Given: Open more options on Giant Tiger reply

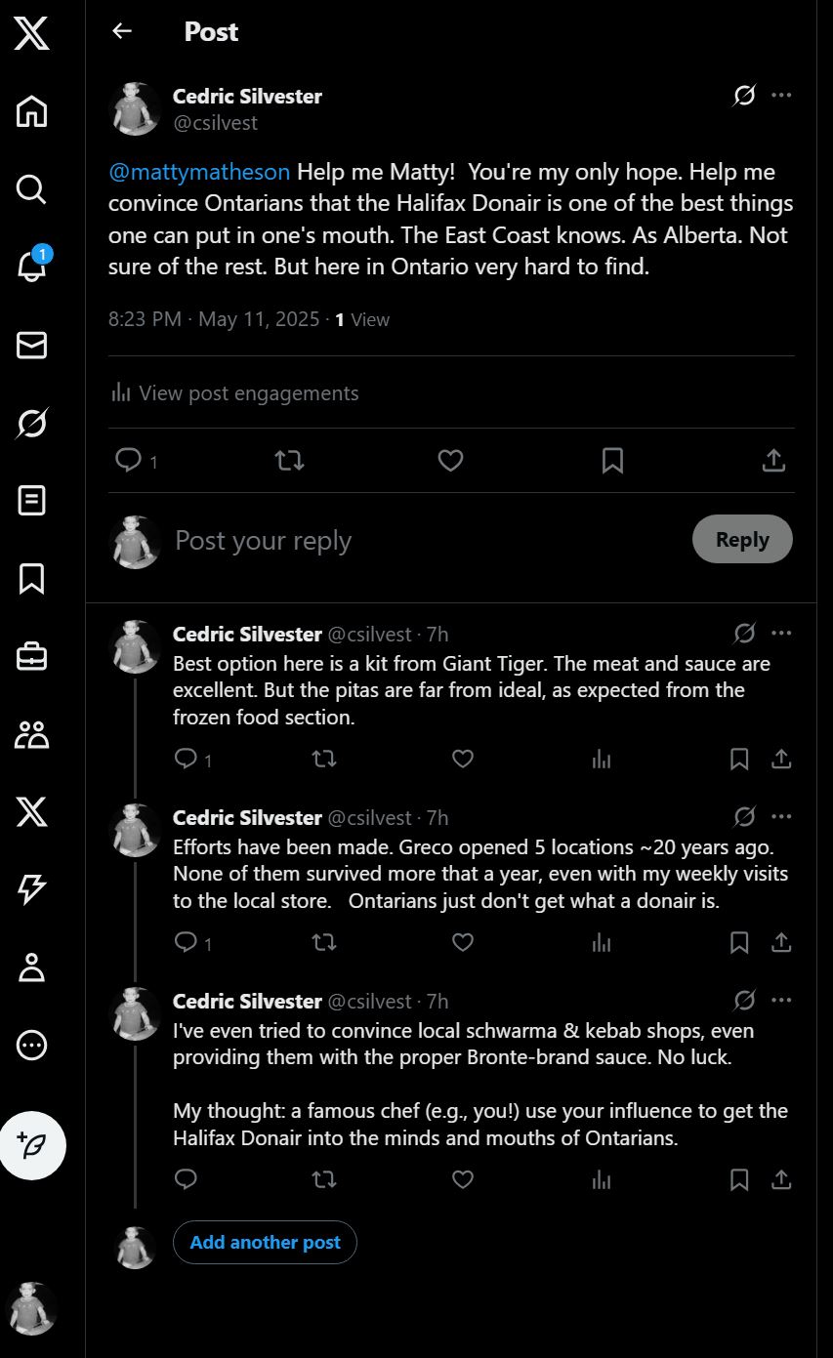Looking at the screenshot, I should (781, 634).
